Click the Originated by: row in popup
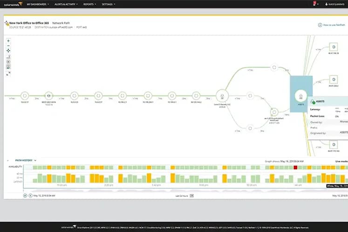Image resolution: width=348 pixels, height=232 pixels. pos(329,133)
